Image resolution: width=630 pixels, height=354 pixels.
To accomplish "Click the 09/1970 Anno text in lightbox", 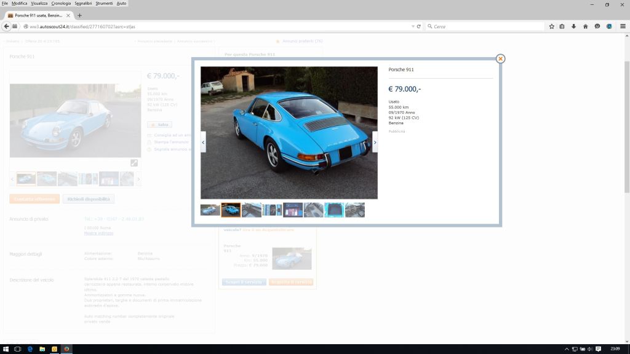I will pos(402,112).
